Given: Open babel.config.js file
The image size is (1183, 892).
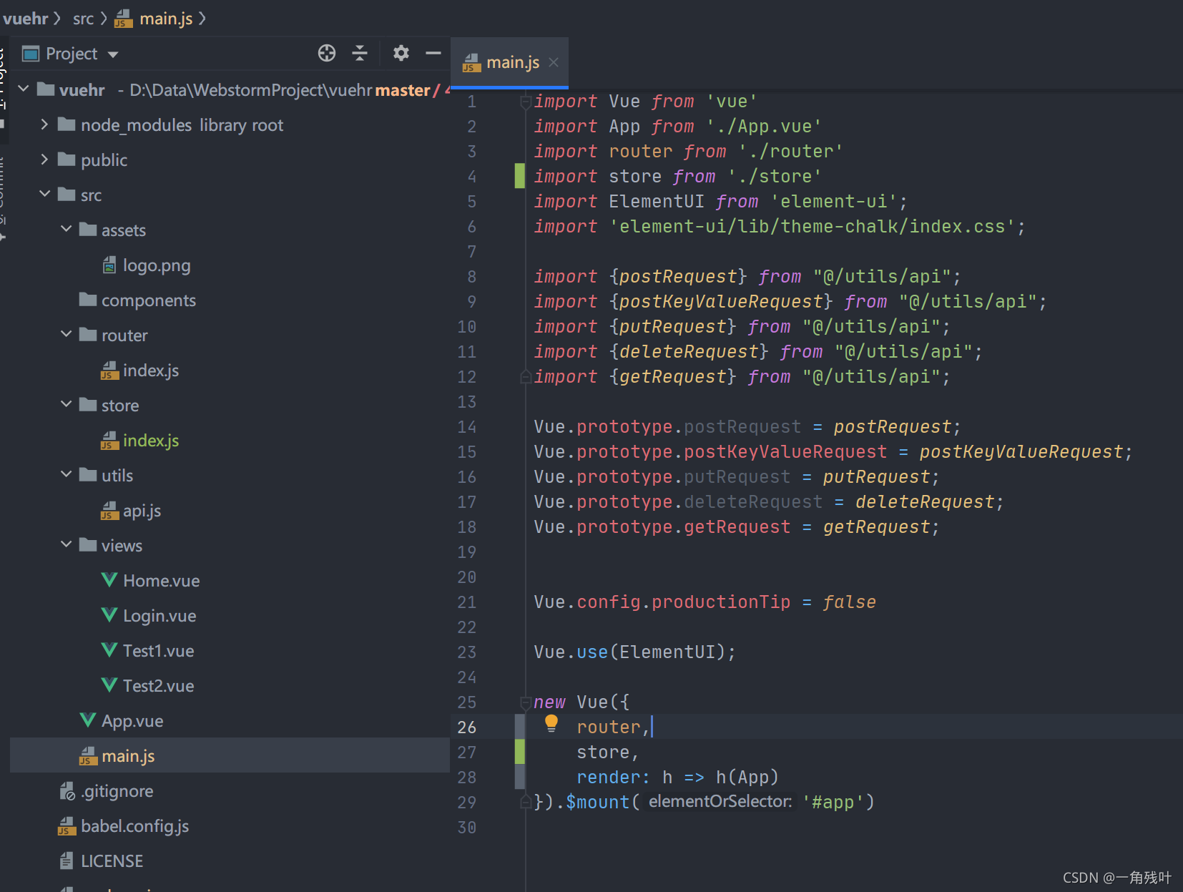Looking at the screenshot, I should [134, 826].
